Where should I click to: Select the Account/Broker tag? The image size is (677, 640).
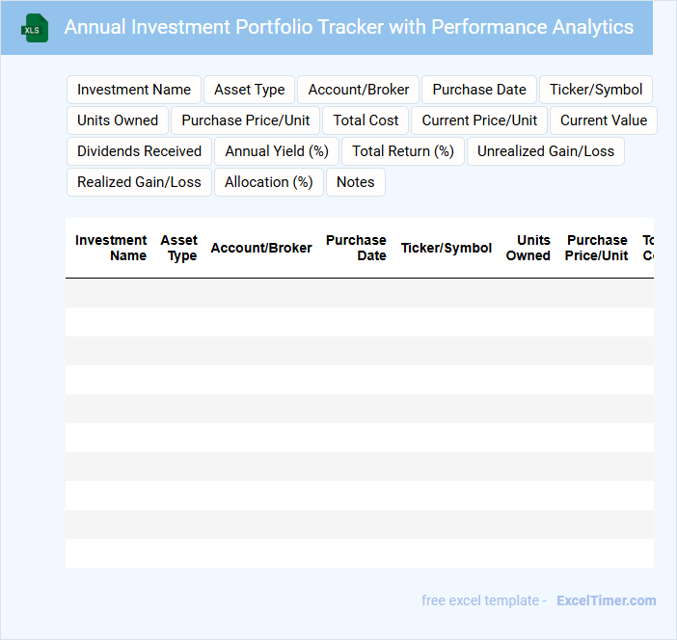(x=359, y=90)
